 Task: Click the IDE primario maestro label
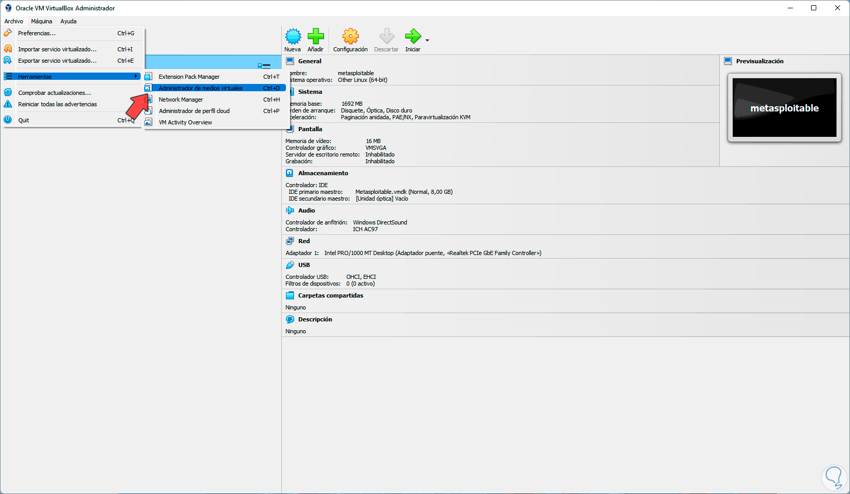[316, 192]
